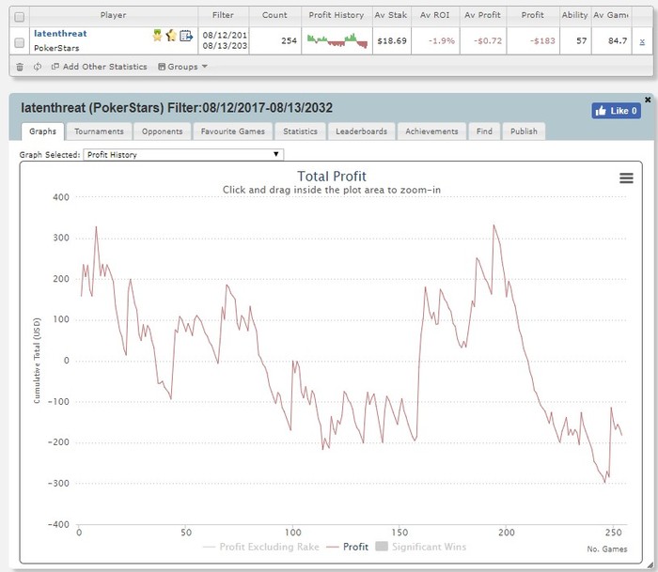This screenshot has width=658, height=572.
Task: Click the filter date range cell
Action: click(225, 40)
